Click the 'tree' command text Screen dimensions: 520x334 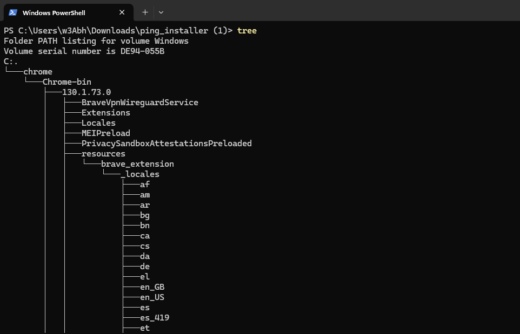(x=246, y=31)
